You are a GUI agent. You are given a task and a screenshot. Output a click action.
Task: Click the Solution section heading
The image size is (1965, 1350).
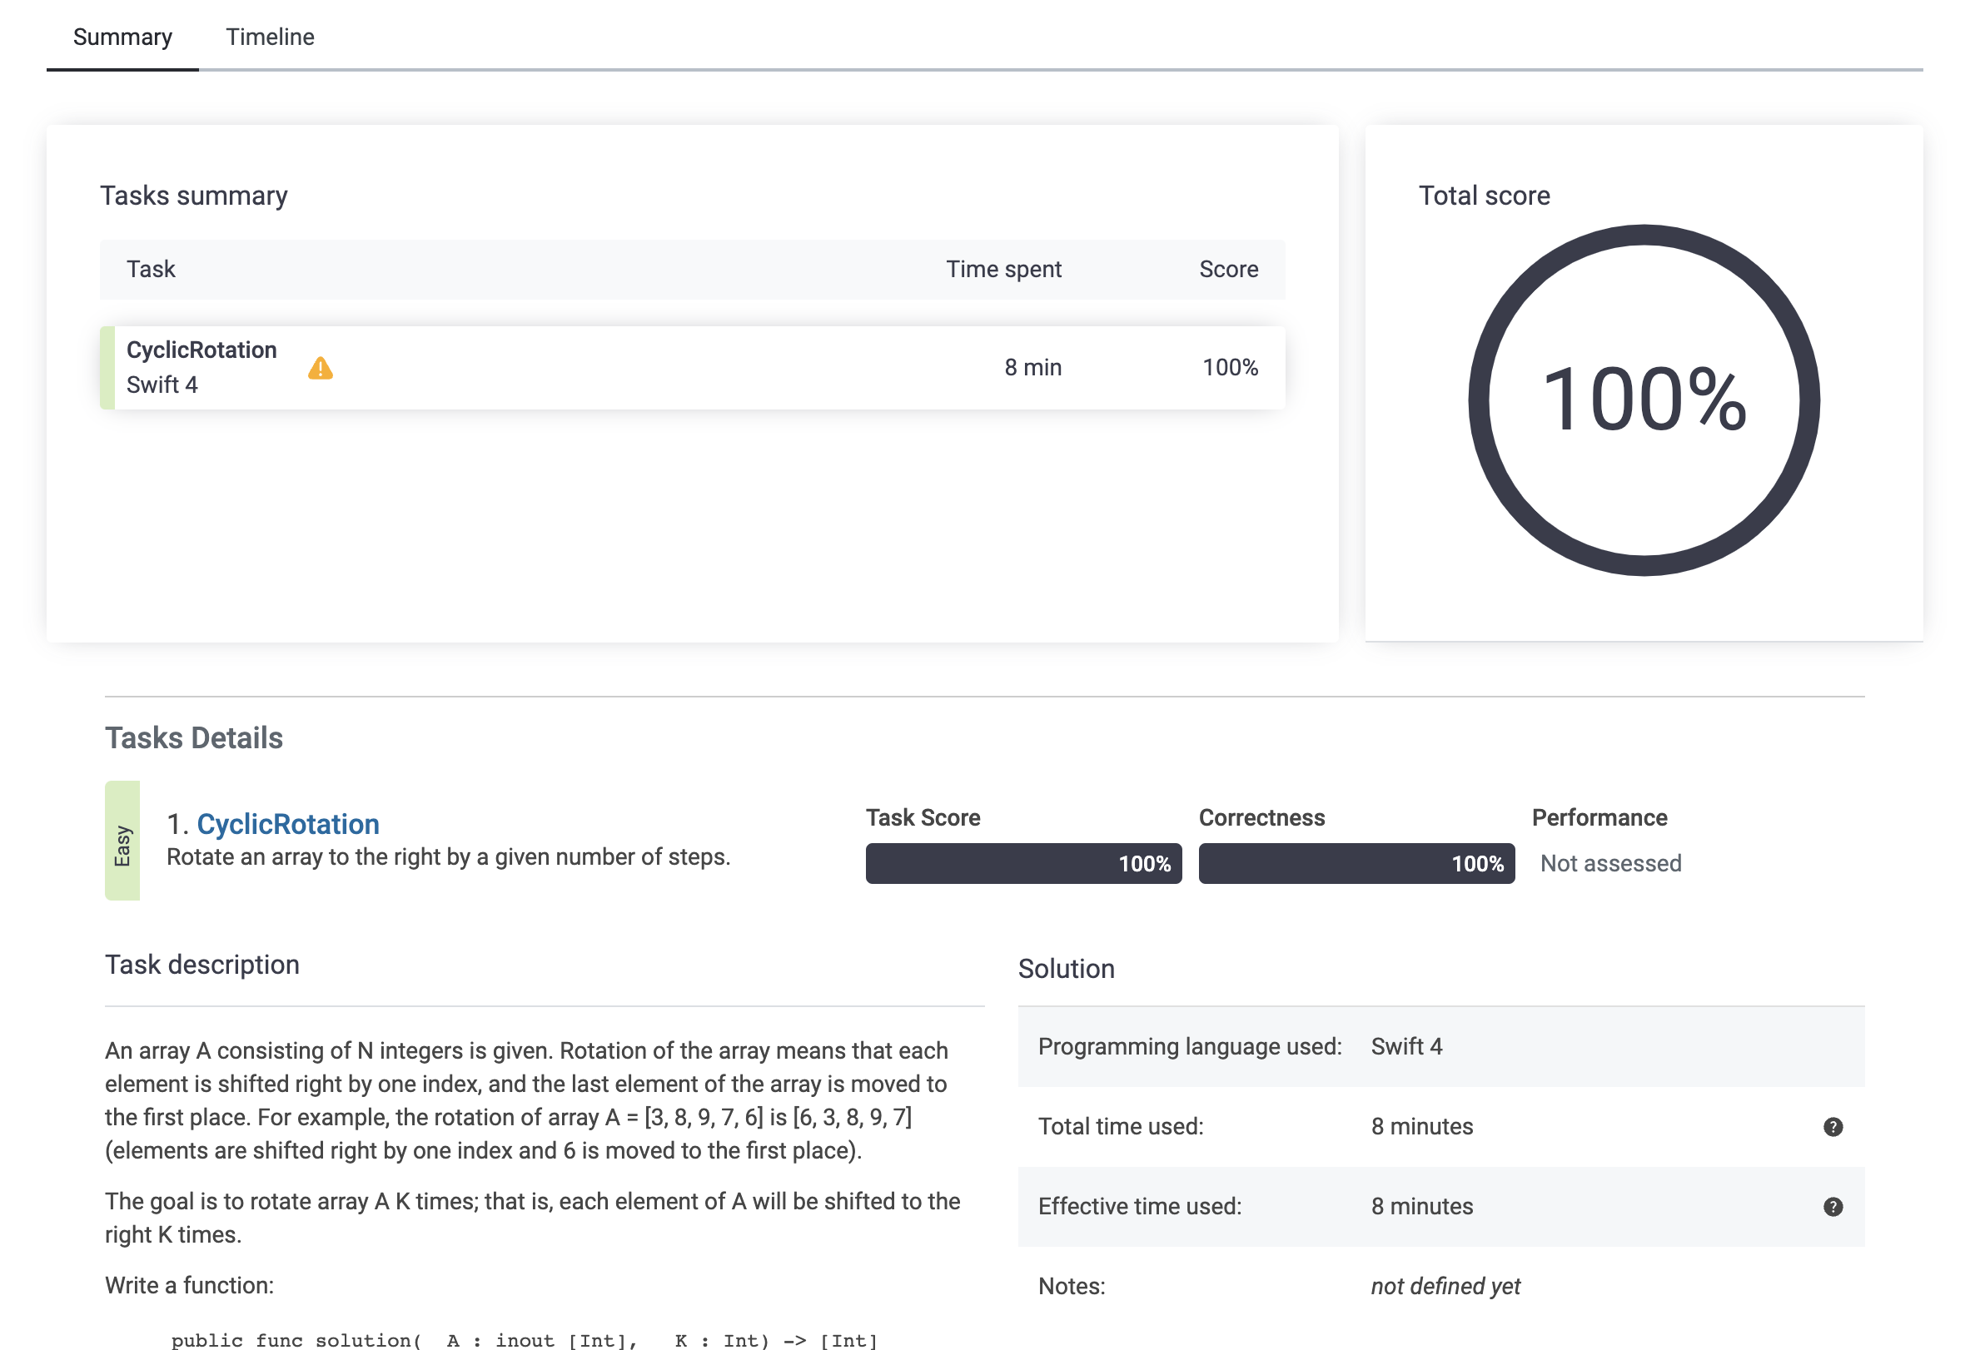click(x=1066, y=969)
